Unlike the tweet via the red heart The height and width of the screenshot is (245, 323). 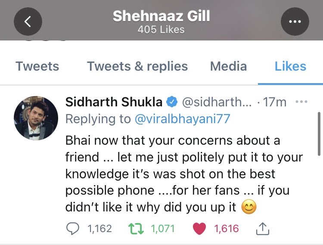(x=199, y=229)
